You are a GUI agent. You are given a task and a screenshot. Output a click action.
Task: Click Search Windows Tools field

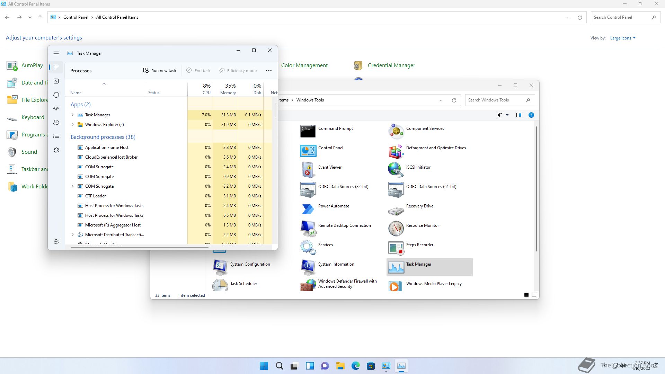coord(500,100)
